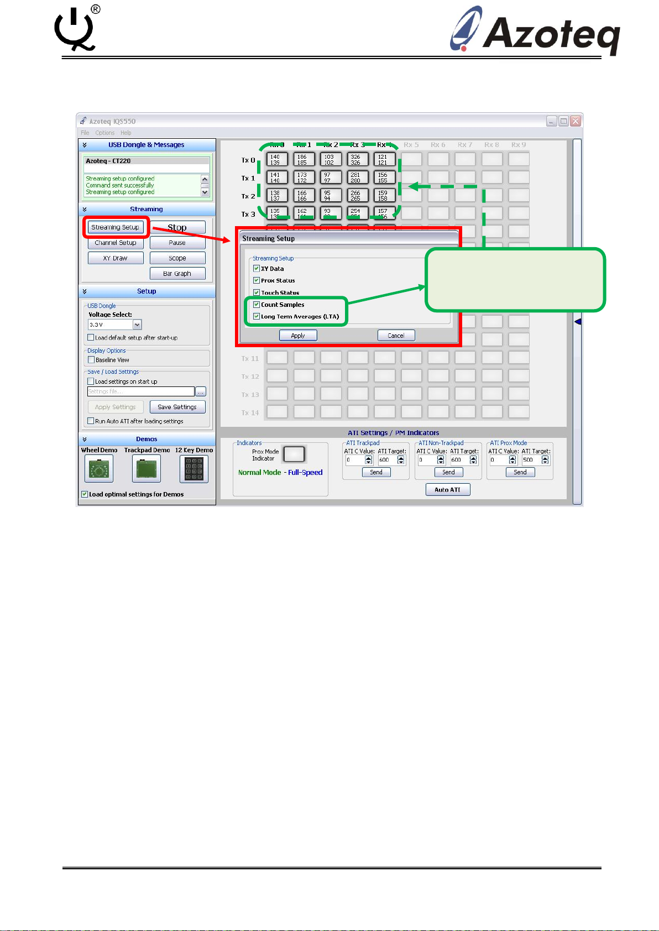Click the Azoteq - CT220 device entry
The height and width of the screenshot is (931, 659).
(x=147, y=161)
